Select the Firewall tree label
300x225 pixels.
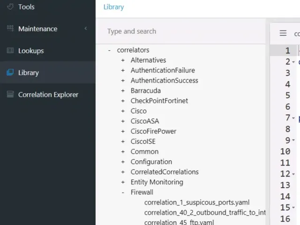[142, 192]
